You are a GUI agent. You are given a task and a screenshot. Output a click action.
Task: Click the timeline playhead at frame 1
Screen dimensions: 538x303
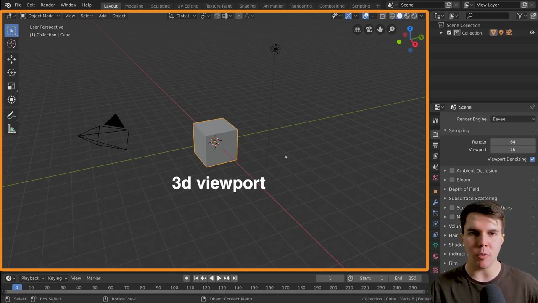pyautogui.click(x=17, y=287)
